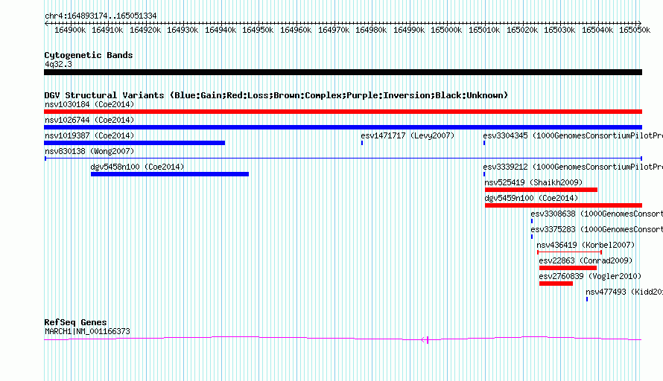Open the dgv5459n100 (Coe2014) label
Viewport: 663px width, 381px height.
[x=531, y=198]
